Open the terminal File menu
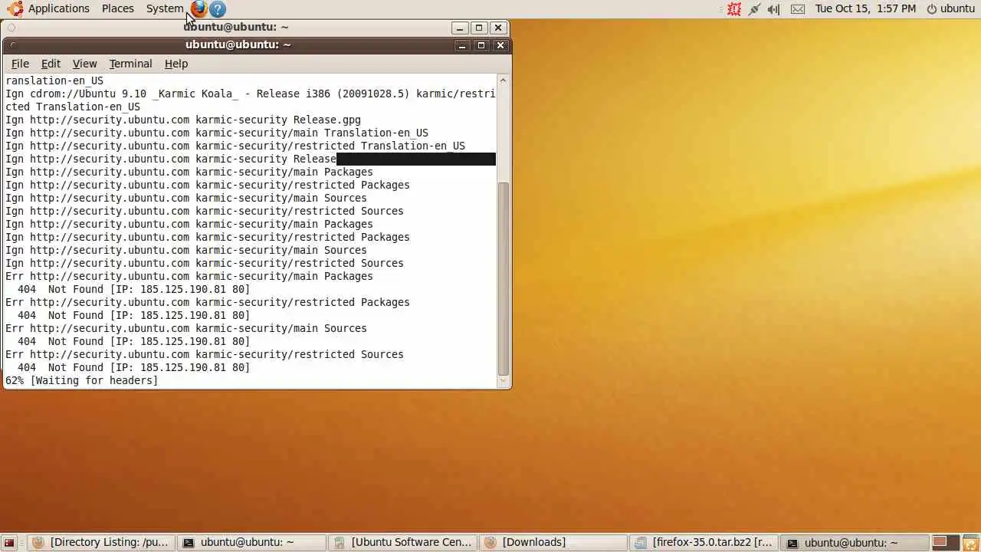This screenshot has width=981, height=552. coord(20,64)
